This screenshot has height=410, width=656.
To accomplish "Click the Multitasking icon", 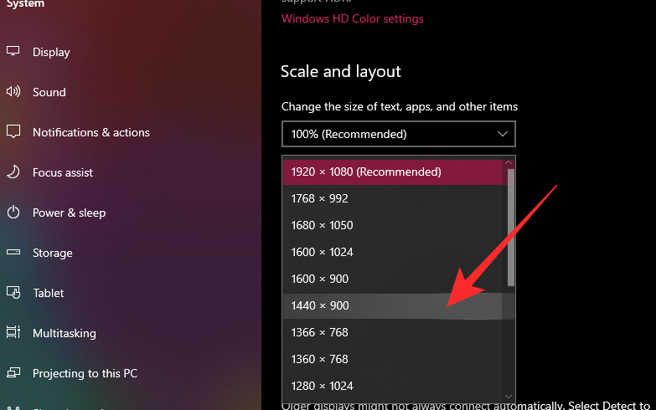I will (x=13, y=333).
